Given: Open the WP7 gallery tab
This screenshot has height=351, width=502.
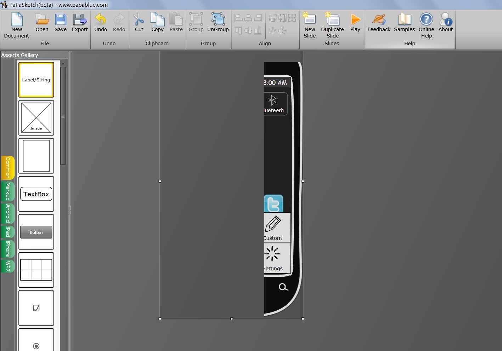Looking at the screenshot, I should (8, 266).
